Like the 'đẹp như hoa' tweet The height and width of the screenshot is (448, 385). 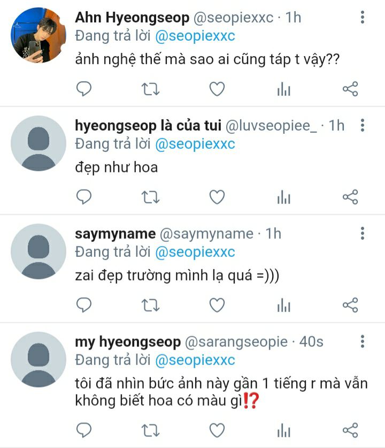point(217,197)
